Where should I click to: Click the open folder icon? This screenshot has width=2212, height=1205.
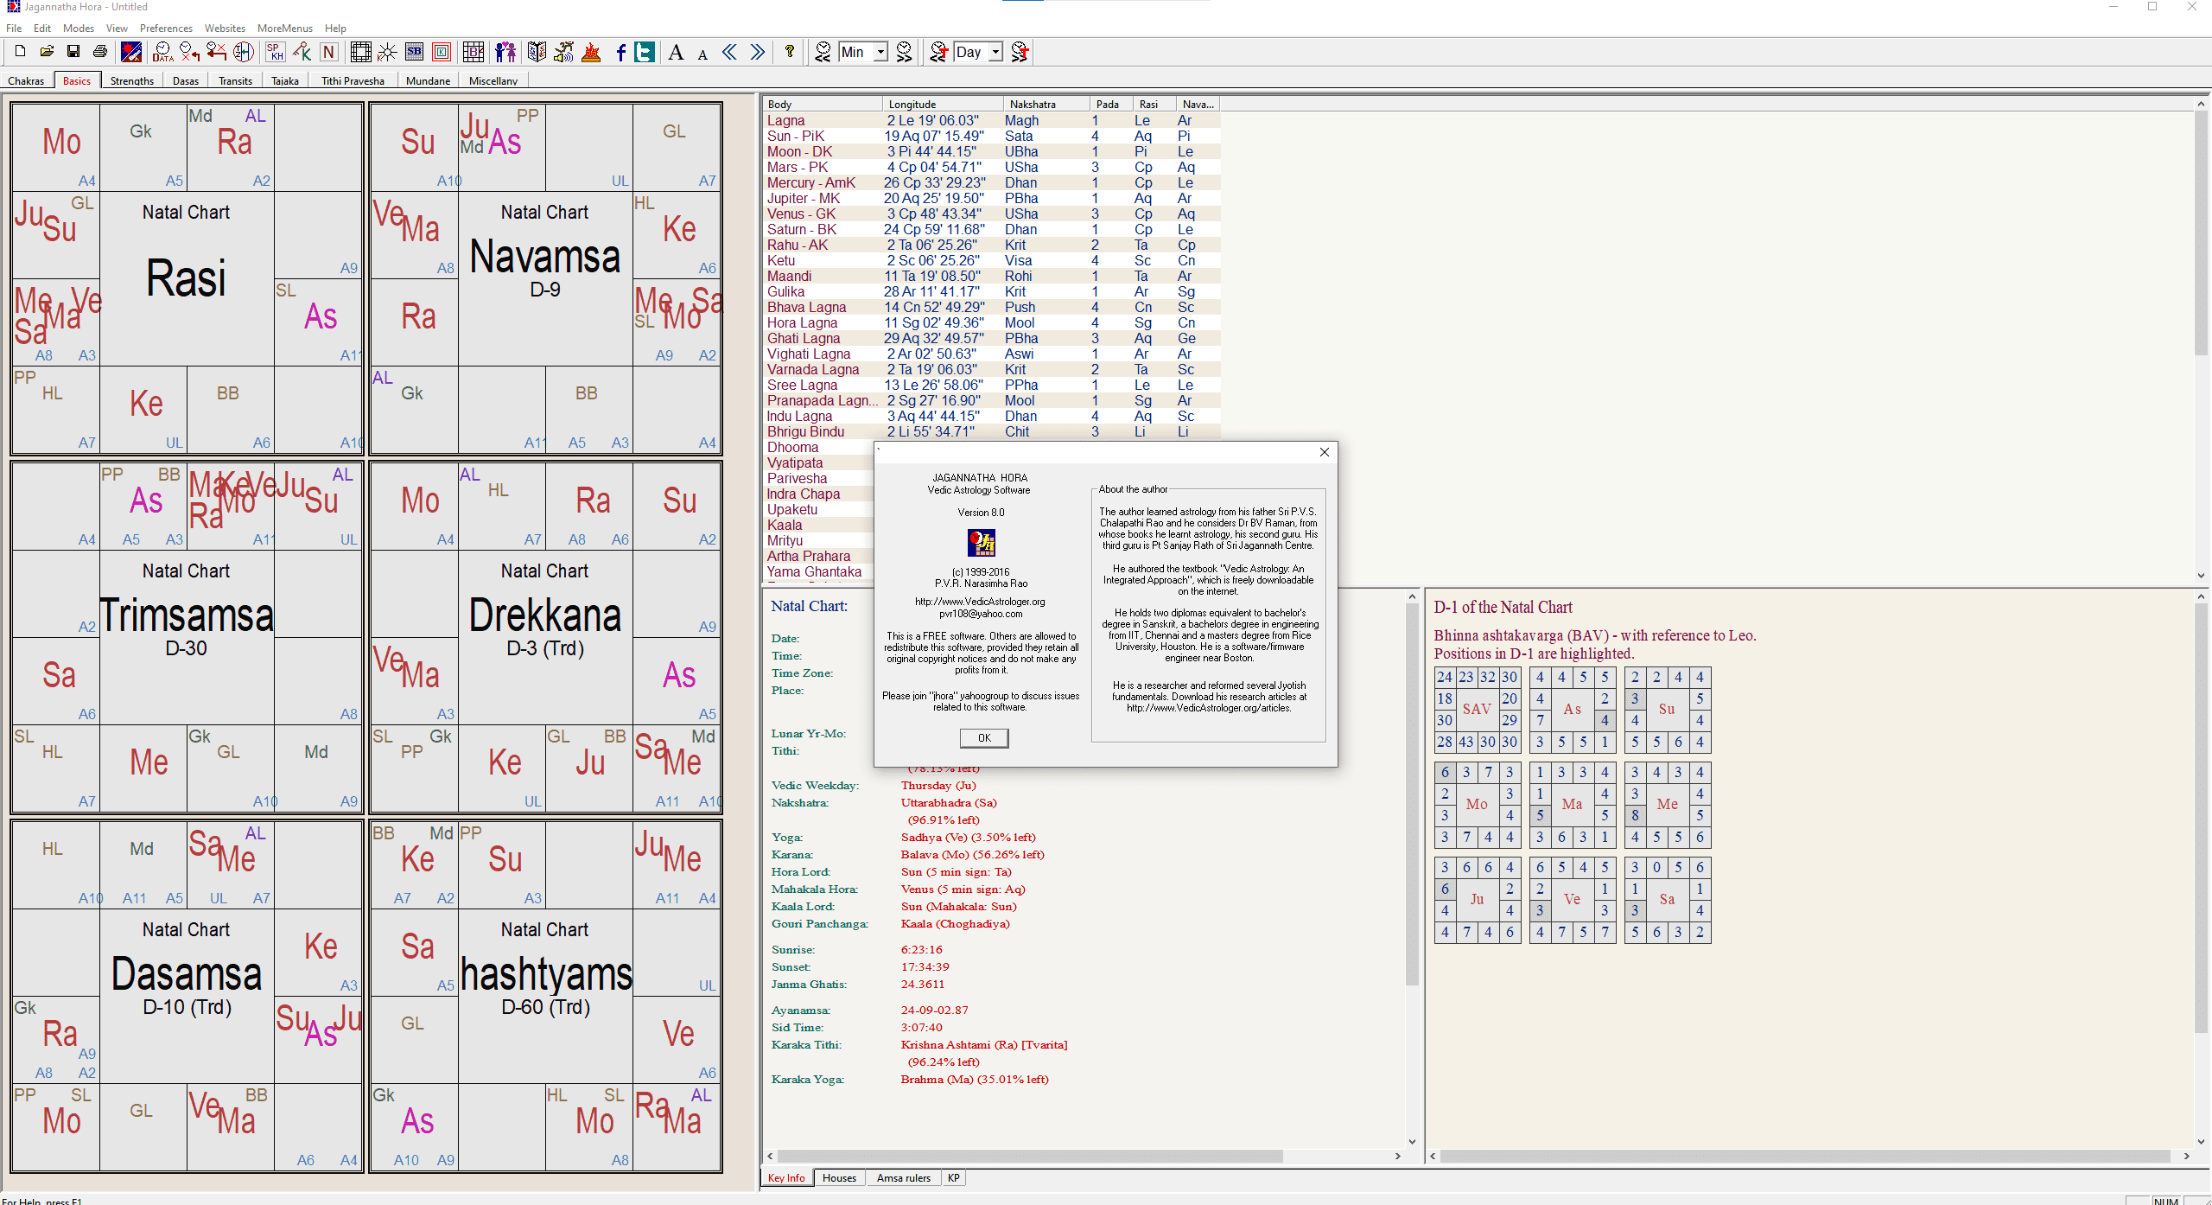pyautogui.click(x=47, y=52)
